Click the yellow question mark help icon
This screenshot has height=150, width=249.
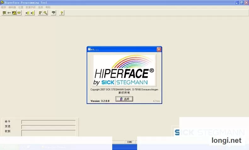point(61,13)
